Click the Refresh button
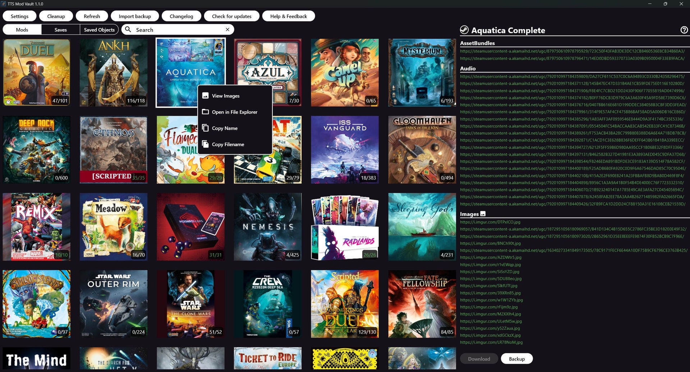The width and height of the screenshot is (690, 372). [92, 16]
